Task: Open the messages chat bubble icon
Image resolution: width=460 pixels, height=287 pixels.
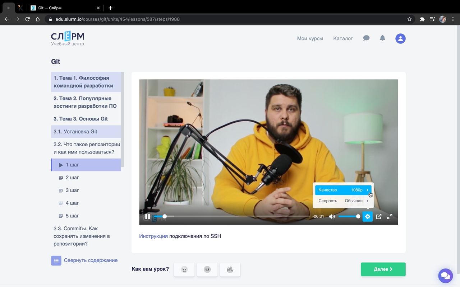Action: pos(366,38)
